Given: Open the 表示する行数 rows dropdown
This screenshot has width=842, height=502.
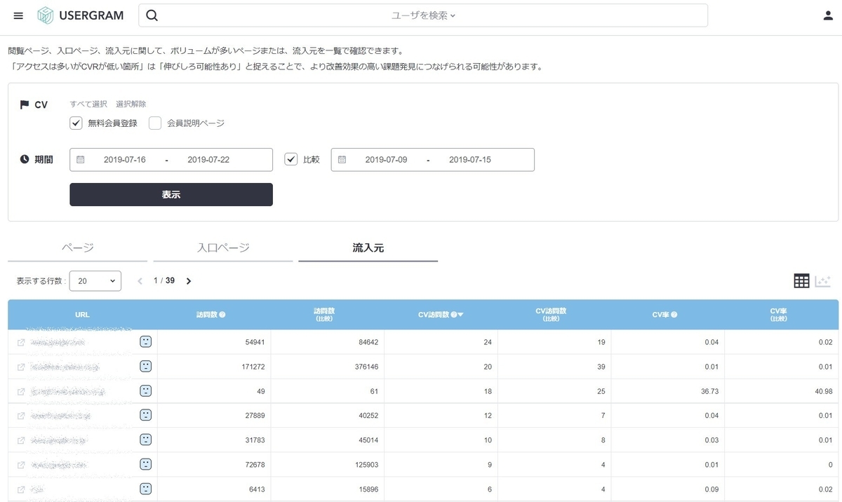Looking at the screenshot, I should (x=95, y=281).
